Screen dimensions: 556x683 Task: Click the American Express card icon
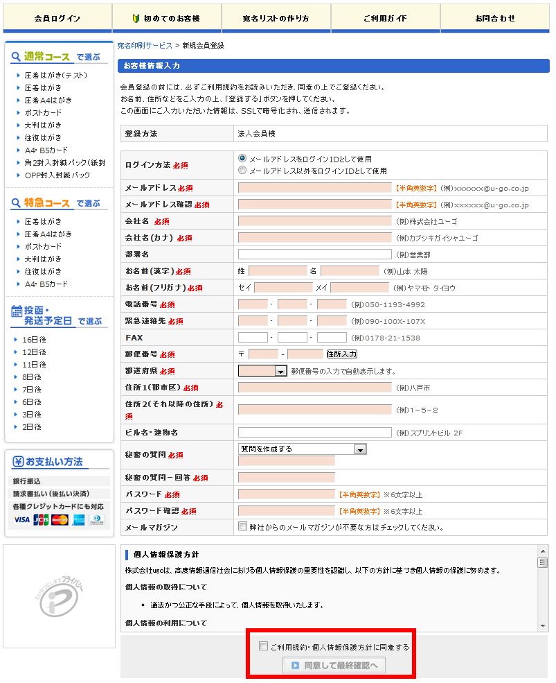(x=78, y=520)
